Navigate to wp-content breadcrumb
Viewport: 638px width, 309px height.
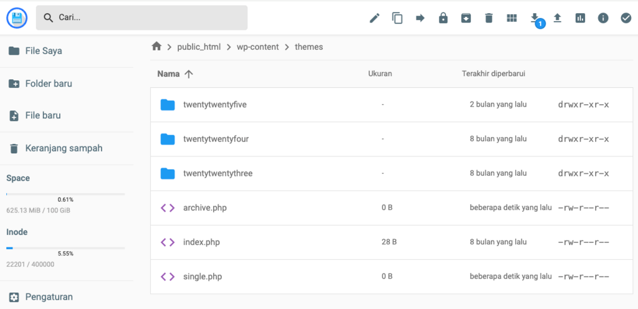[258, 47]
